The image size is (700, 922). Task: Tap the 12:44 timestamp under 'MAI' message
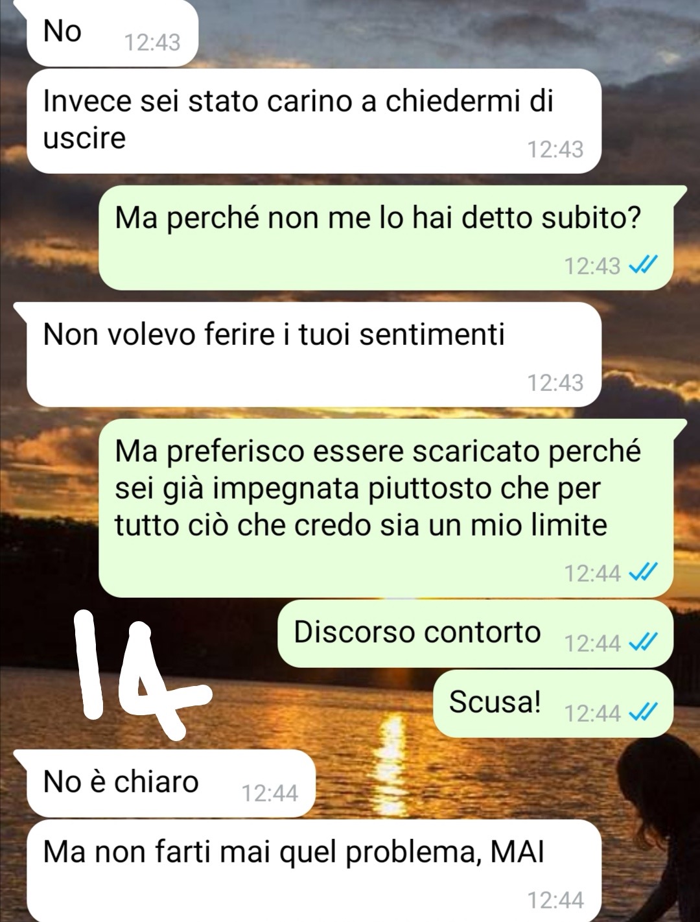tap(555, 900)
